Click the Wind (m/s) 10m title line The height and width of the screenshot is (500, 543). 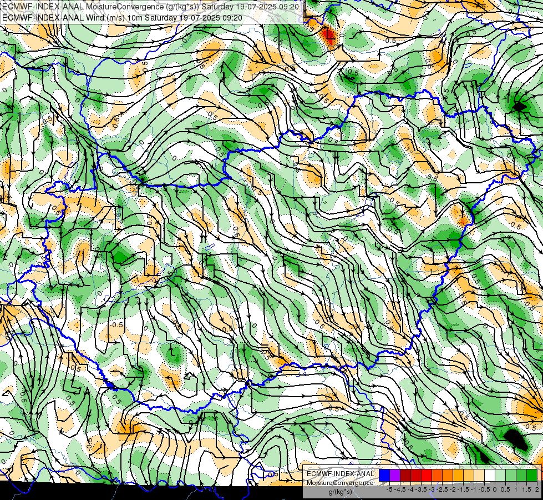122,17
